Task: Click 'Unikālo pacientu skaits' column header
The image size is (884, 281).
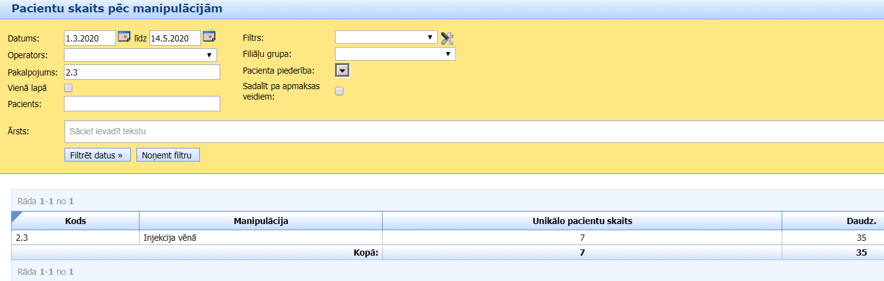Action: coord(581,221)
